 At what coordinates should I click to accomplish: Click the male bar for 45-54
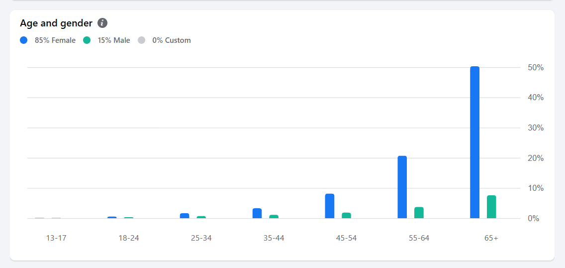[x=346, y=216]
